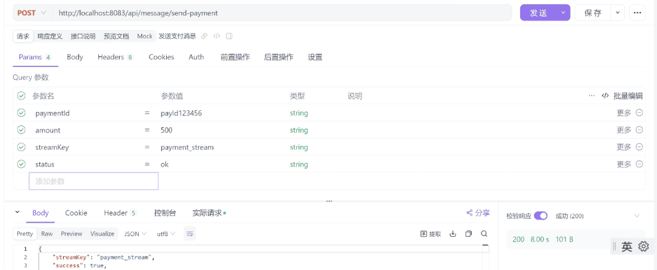Open the POST method dropdown
This screenshot has width=657, height=270.
coord(32,13)
